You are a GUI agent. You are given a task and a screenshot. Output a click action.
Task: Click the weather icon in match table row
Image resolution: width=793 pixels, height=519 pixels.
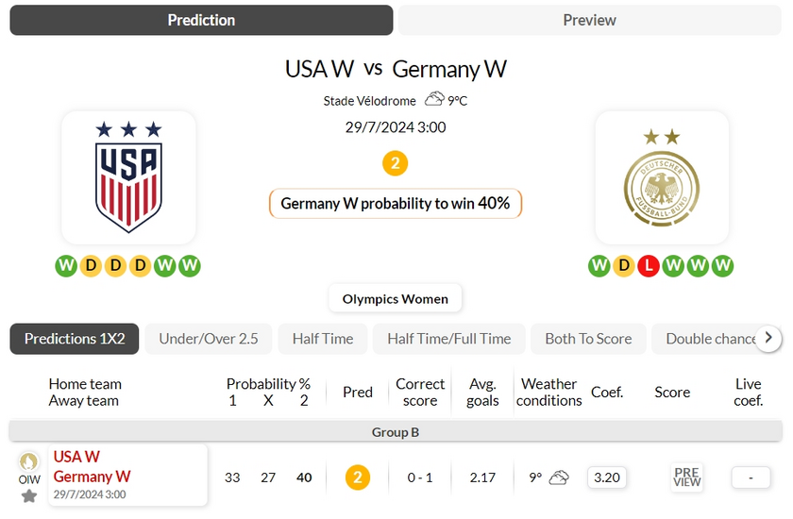[559, 477]
